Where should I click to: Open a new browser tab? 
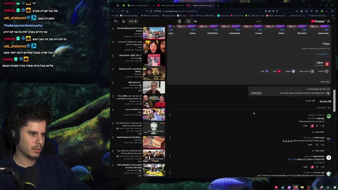[x=218, y=5]
